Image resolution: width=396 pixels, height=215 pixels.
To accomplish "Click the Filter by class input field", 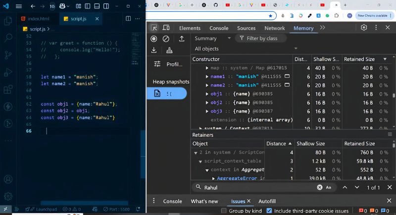I will click(x=261, y=38).
